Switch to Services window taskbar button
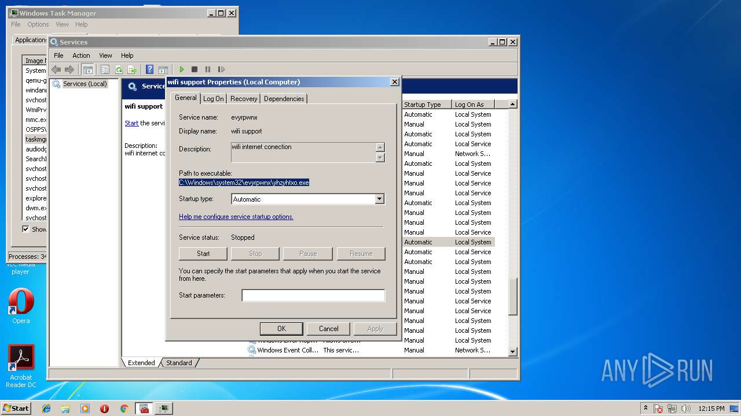The image size is (741, 416). click(x=144, y=408)
